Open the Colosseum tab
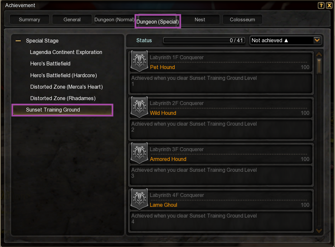 242,20
